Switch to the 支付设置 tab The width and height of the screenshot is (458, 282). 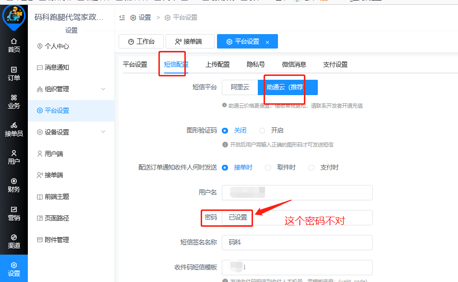pyautogui.click(x=335, y=64)
